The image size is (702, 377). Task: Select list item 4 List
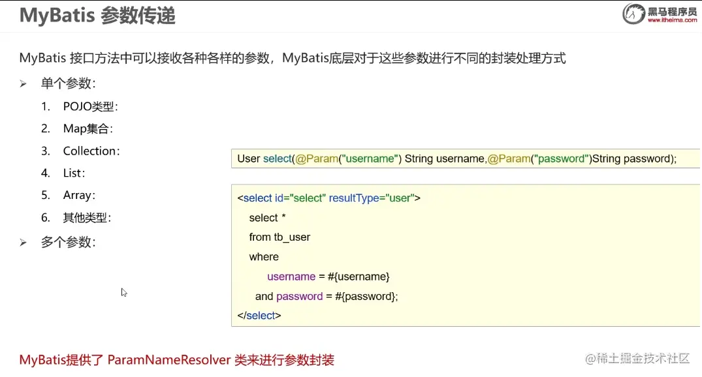click(76, 173)
